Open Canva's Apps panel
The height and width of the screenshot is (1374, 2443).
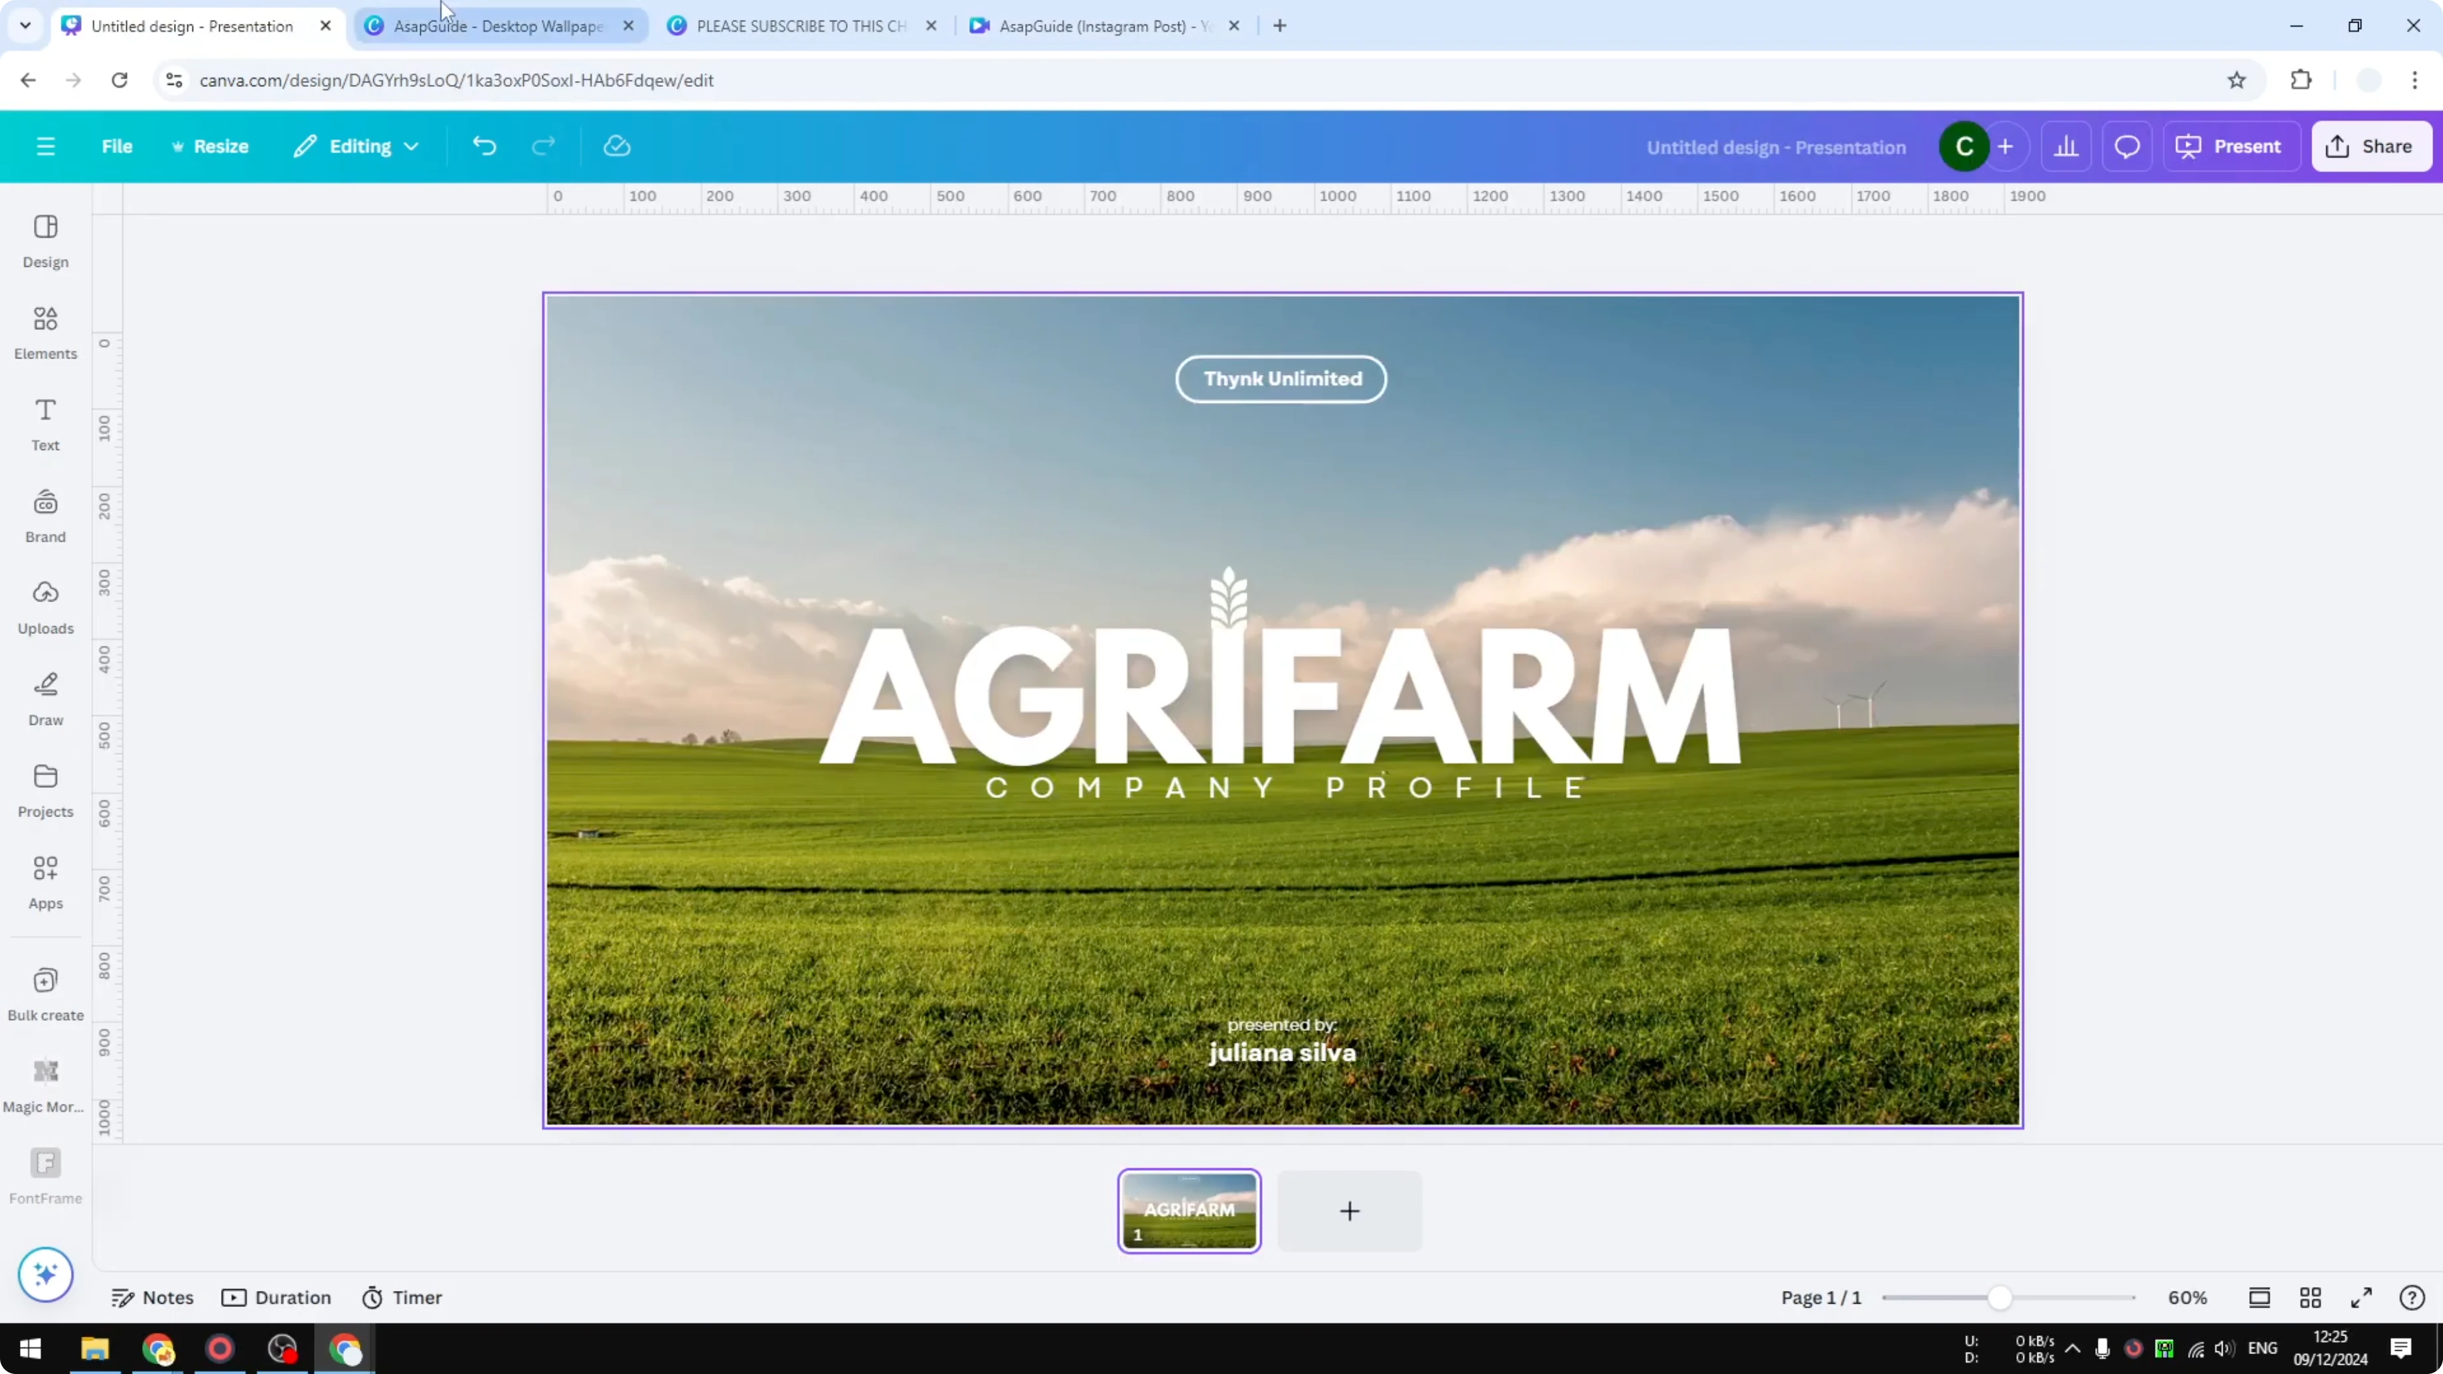44,882
